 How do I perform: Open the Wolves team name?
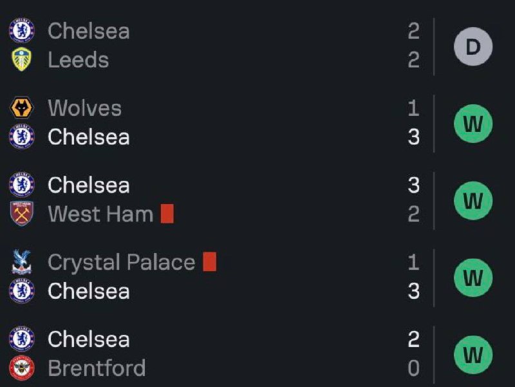(85, 108)
